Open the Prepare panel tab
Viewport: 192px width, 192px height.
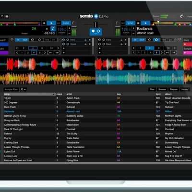pos(174,89)
